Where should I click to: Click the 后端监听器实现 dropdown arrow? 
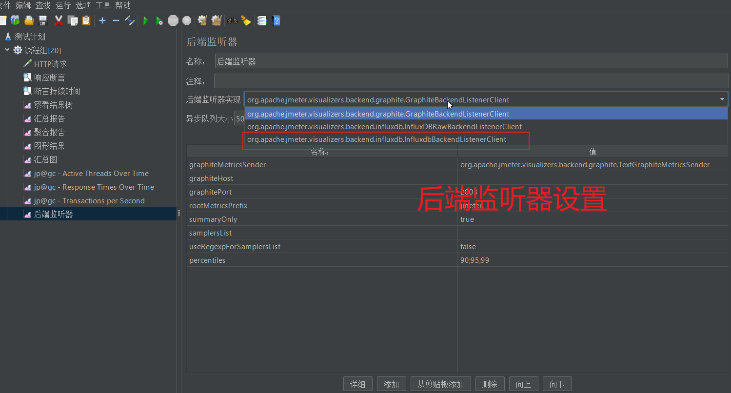722,99
